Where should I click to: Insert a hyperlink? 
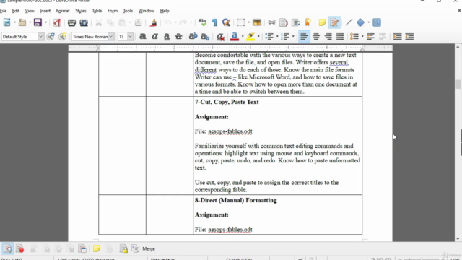click(271, 22)
